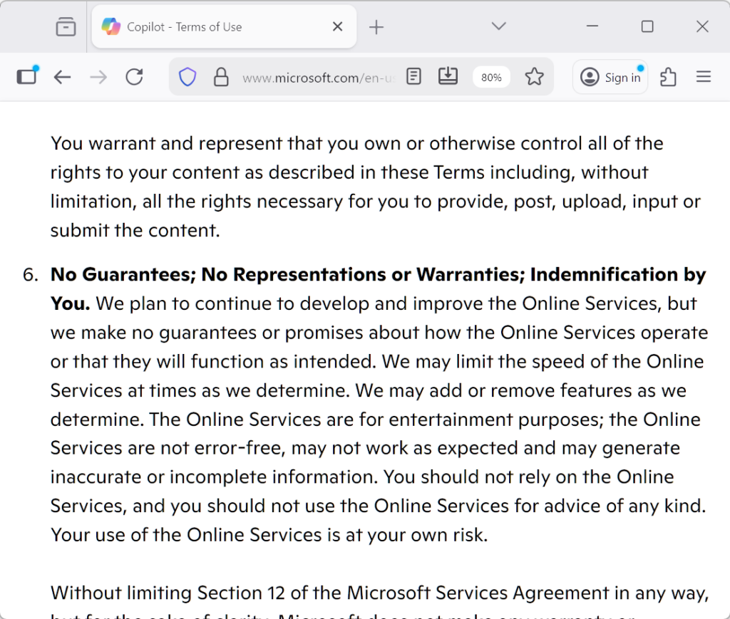Open the hamburger application menu
The width and height of the screenshot is (730, 619).
click(704, 77)
